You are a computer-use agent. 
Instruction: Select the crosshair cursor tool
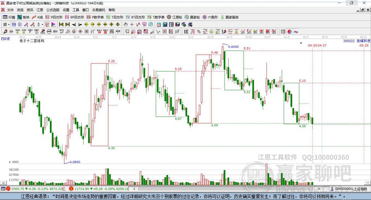(132, 25)
